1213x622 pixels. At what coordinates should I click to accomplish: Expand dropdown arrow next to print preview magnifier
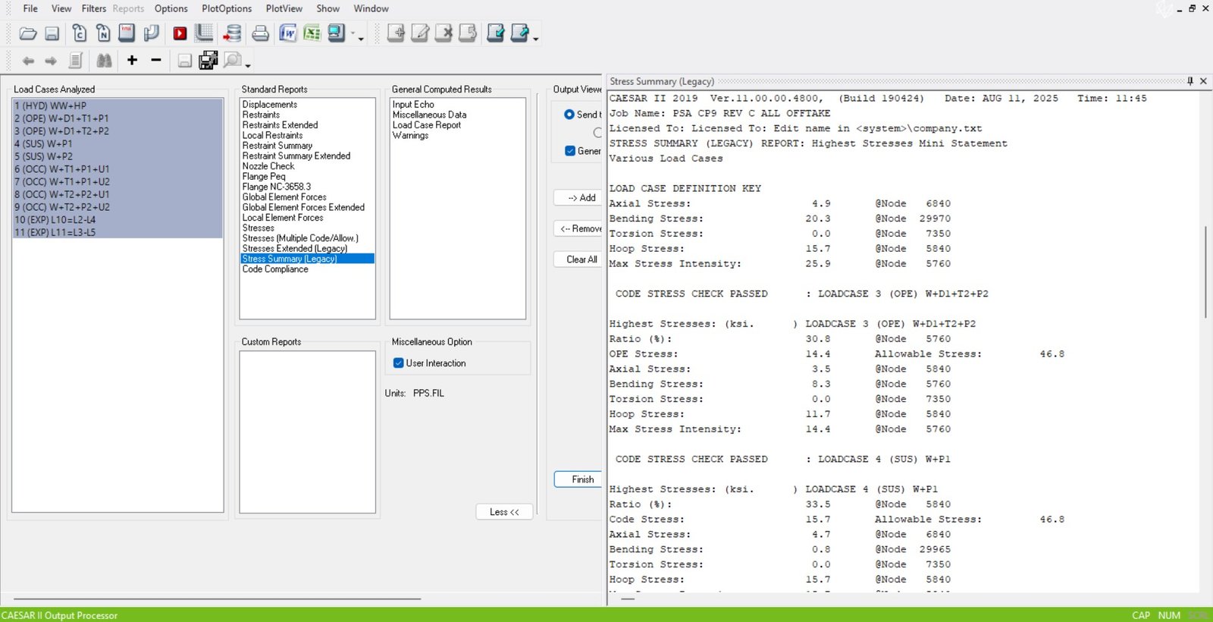pos(248,65)
